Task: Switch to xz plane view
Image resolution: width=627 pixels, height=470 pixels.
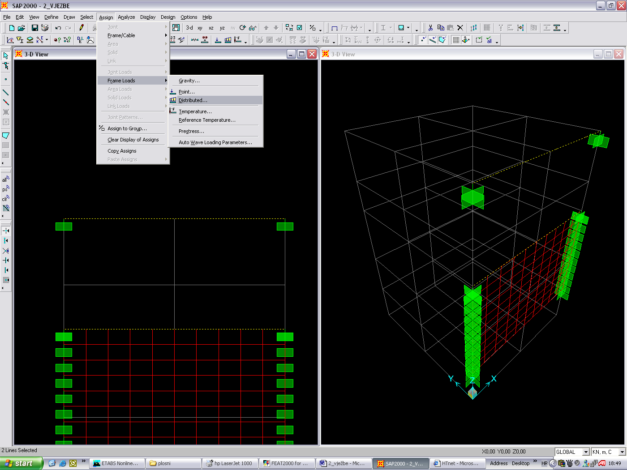Action: (x=211, y=28)
